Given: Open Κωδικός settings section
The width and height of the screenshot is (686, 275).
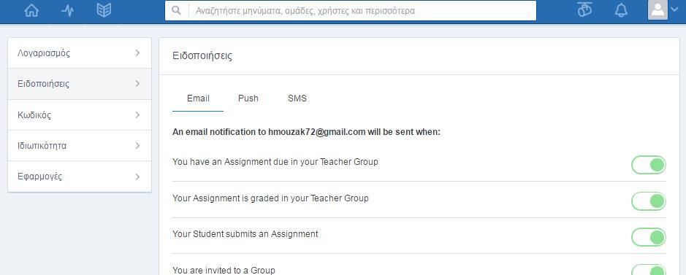Looking at the screenshot, I should coord(80,115).
